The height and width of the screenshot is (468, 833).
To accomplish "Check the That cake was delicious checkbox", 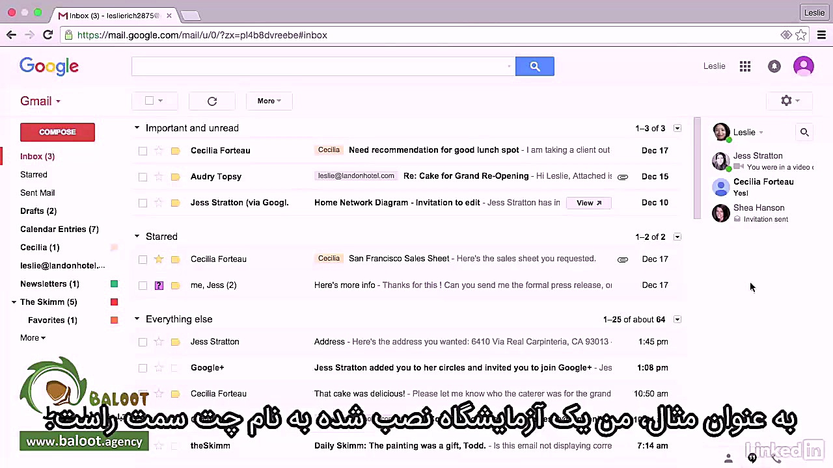I will point(143,394).
